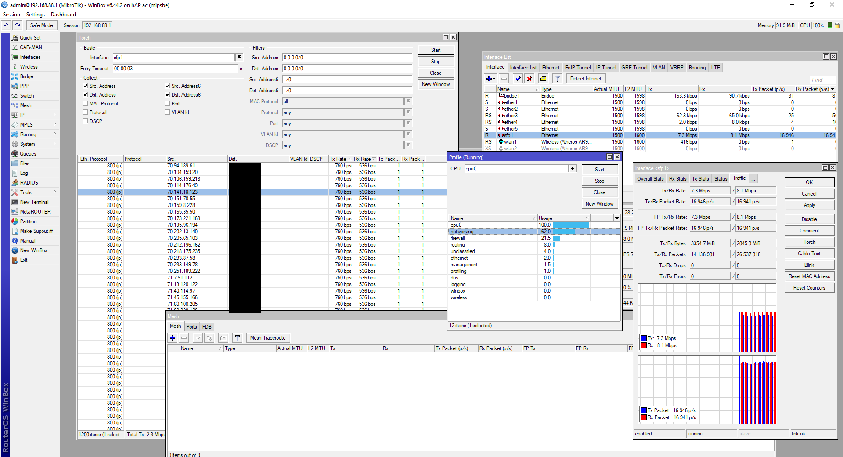Select the networking row in Profile
The width and height of the screenshot is (843, 457).
point(534,232)
